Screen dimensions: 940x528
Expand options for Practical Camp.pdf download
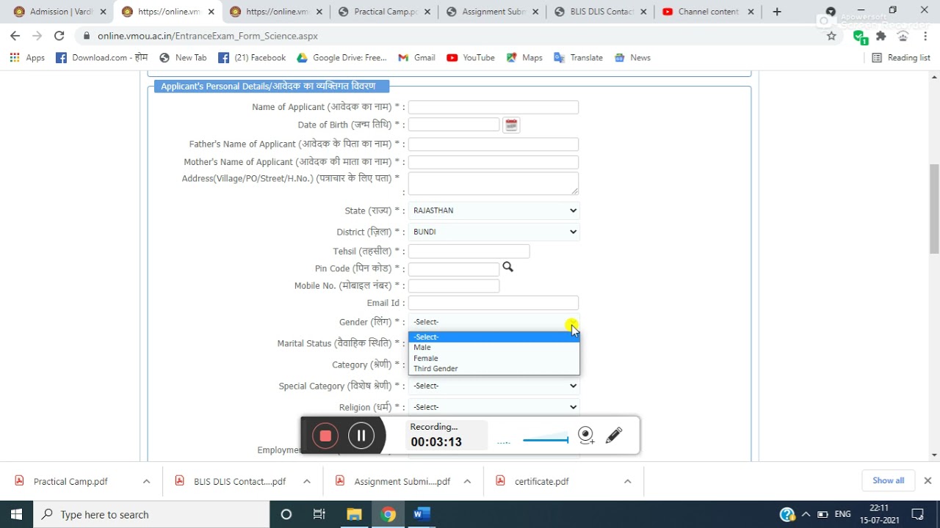coord(147,482)
